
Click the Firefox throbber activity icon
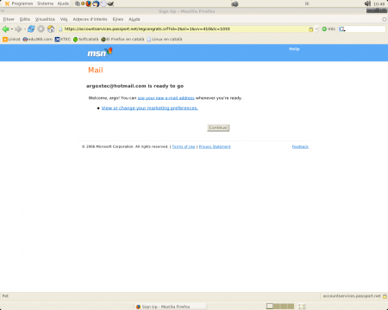click(385, 19)
